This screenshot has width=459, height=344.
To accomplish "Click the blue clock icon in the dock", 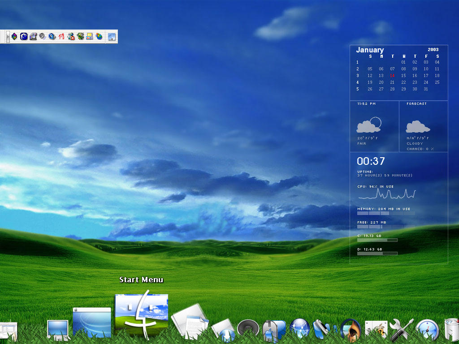I will click(427, 331).
